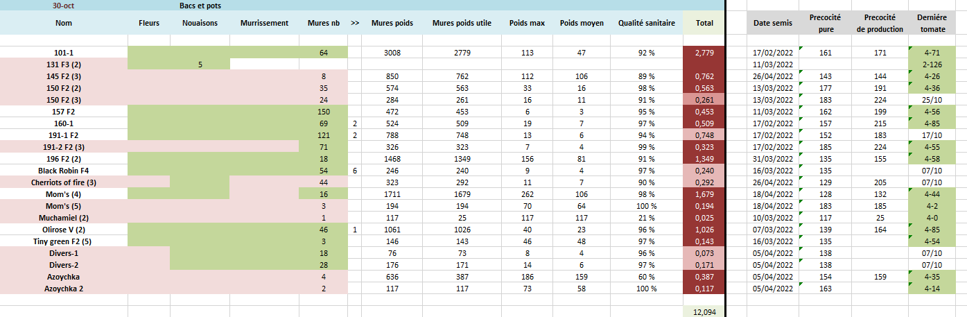Select the "Black Robin F4" row name

click(64, 170)
